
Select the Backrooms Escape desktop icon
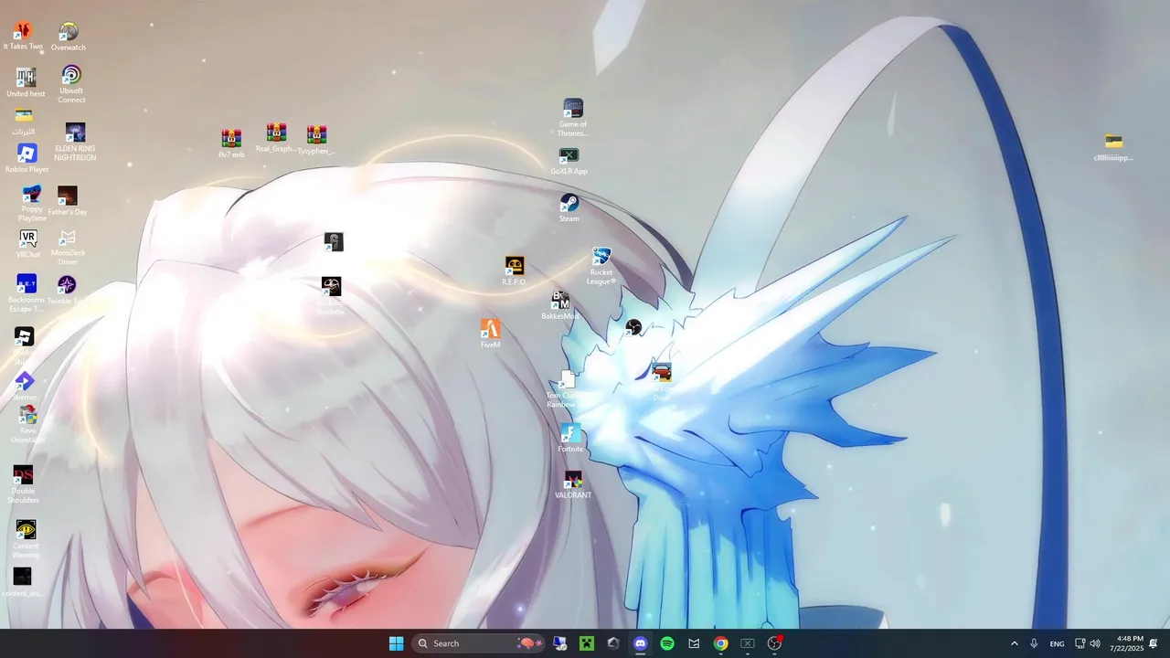point(27,292)
